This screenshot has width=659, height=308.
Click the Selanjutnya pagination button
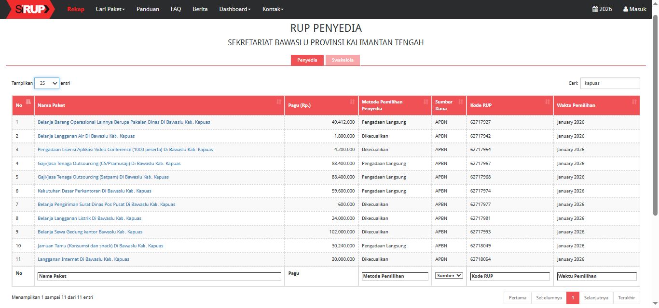tap(596, 298)
